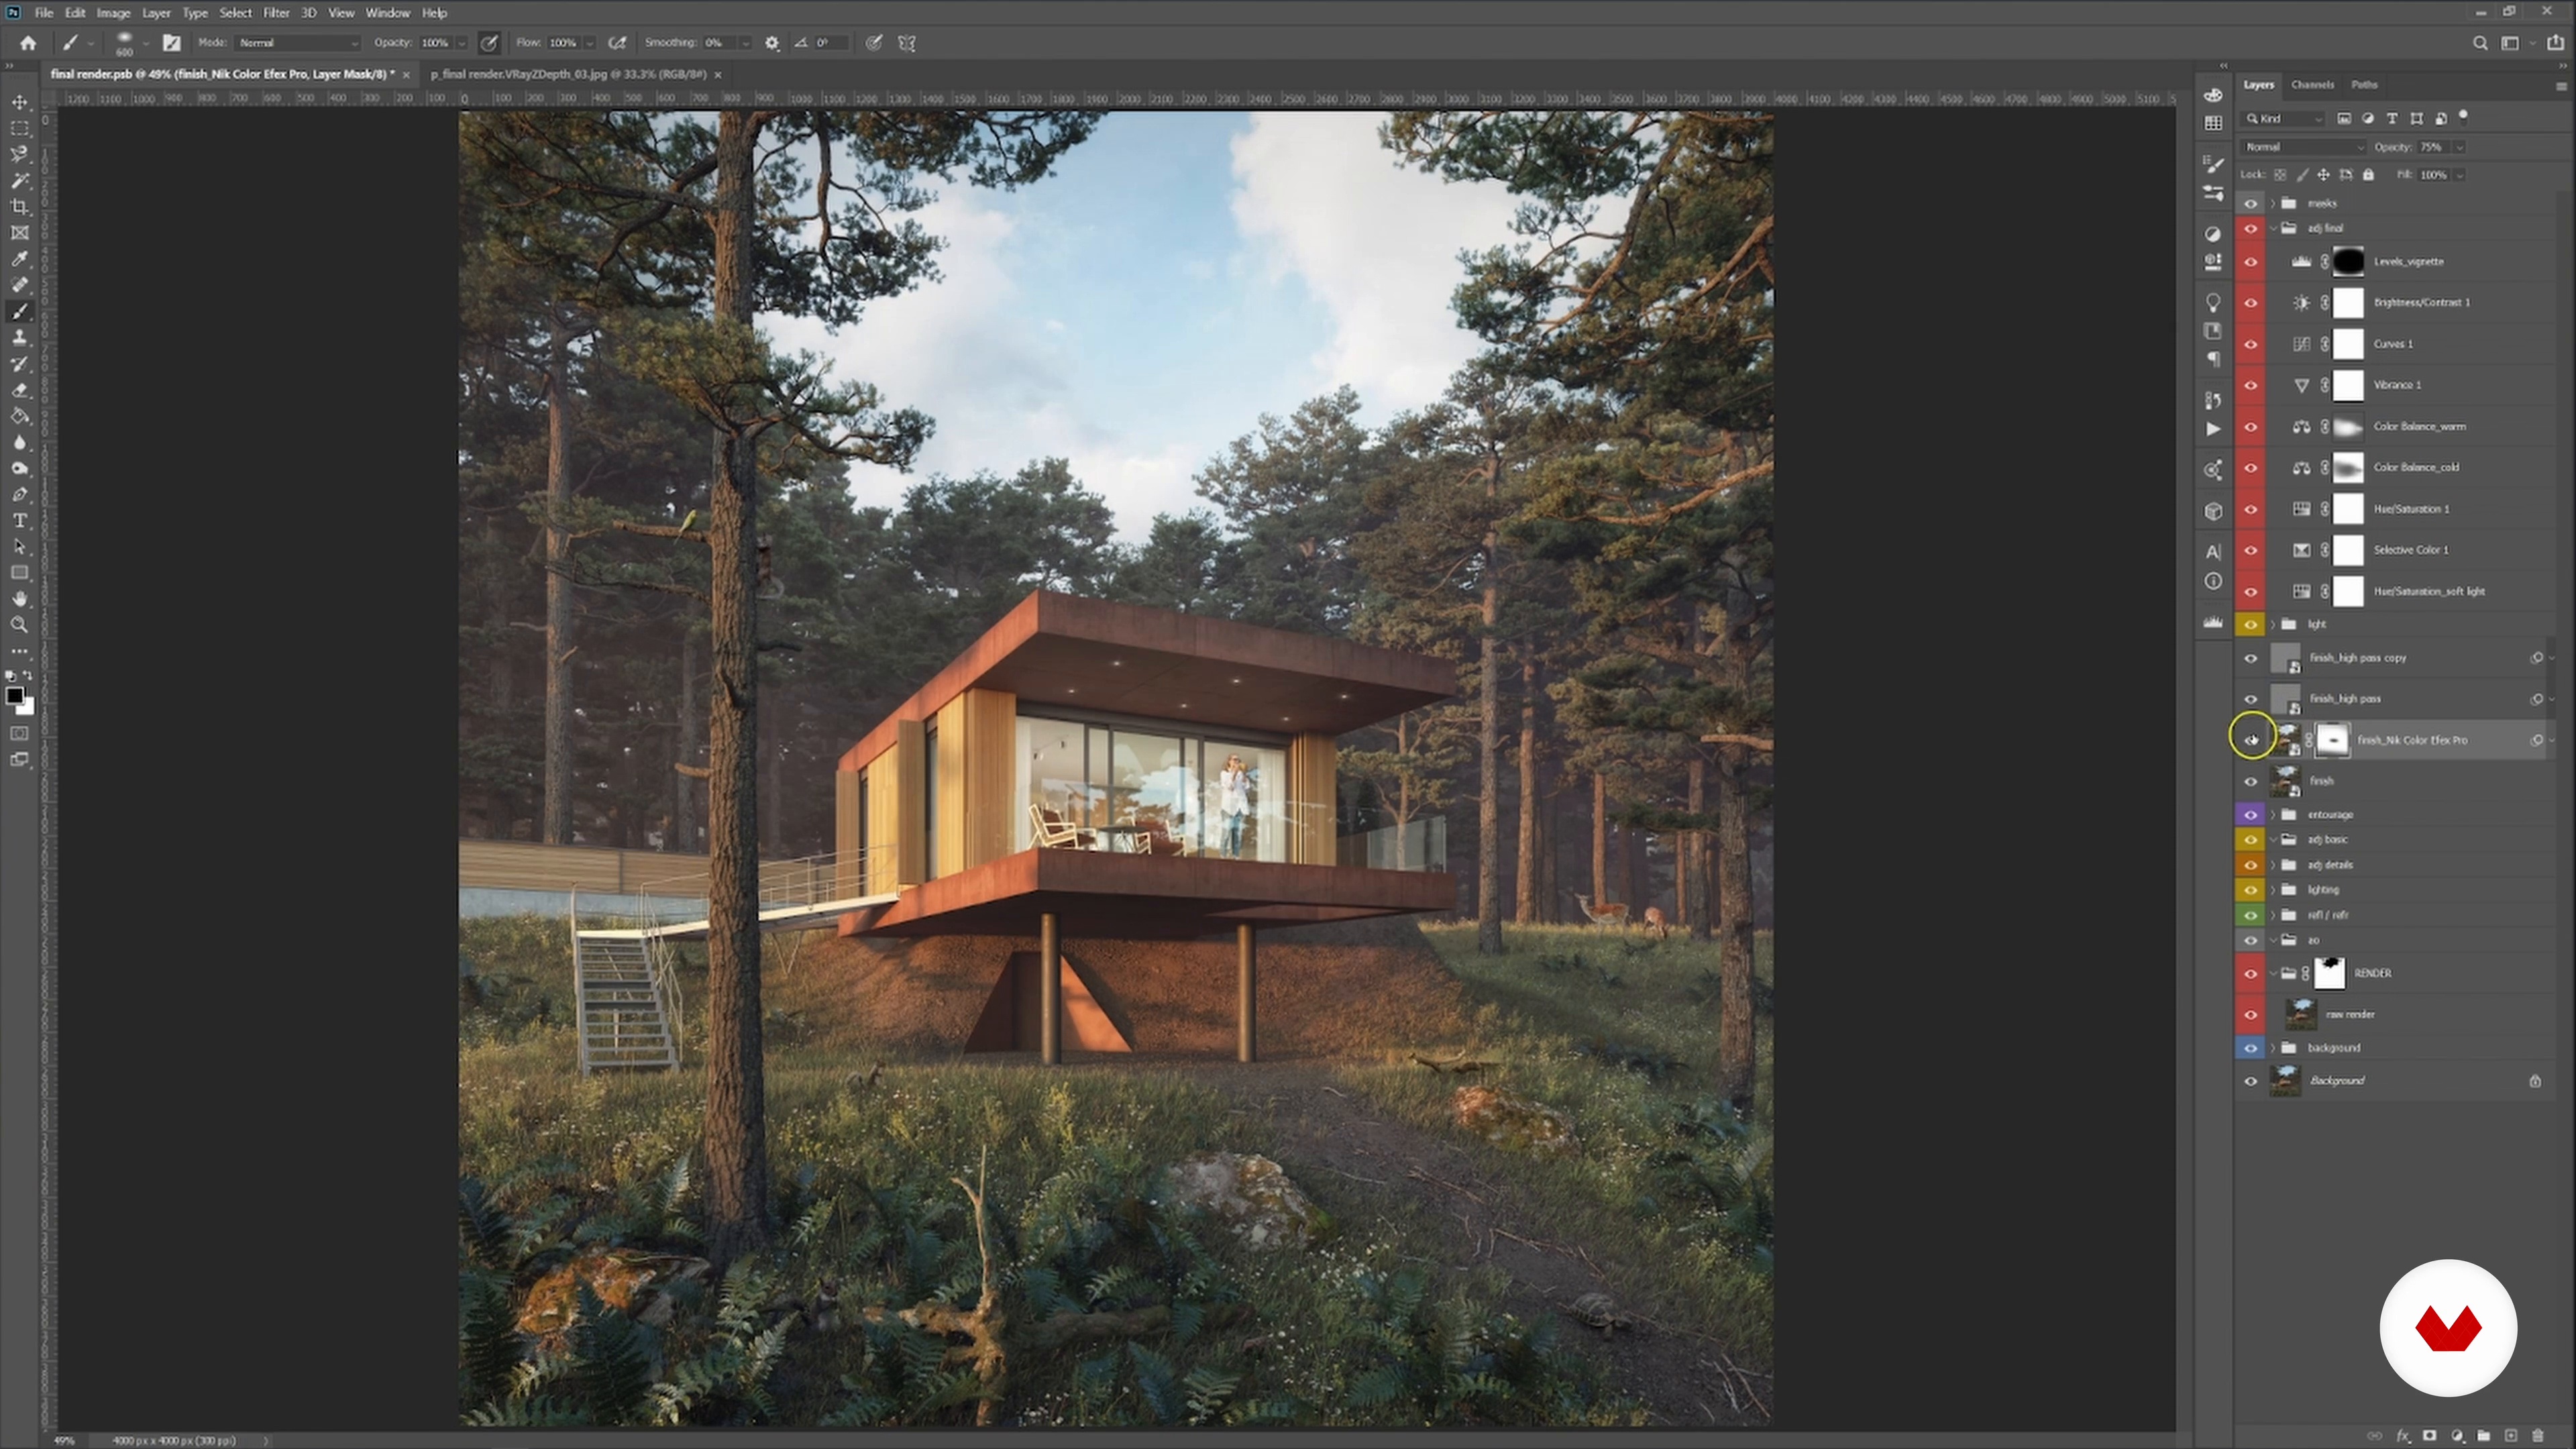Select the Rectangular Marquee tool
Image resolution: width=2576 pixels, height=1449 pixels.
coord(19,128)
